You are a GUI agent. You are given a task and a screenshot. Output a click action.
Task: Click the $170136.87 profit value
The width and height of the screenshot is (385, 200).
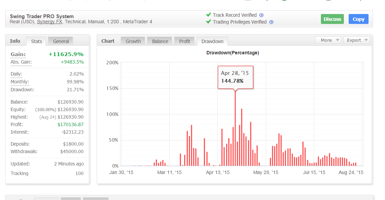click(71, 124)
